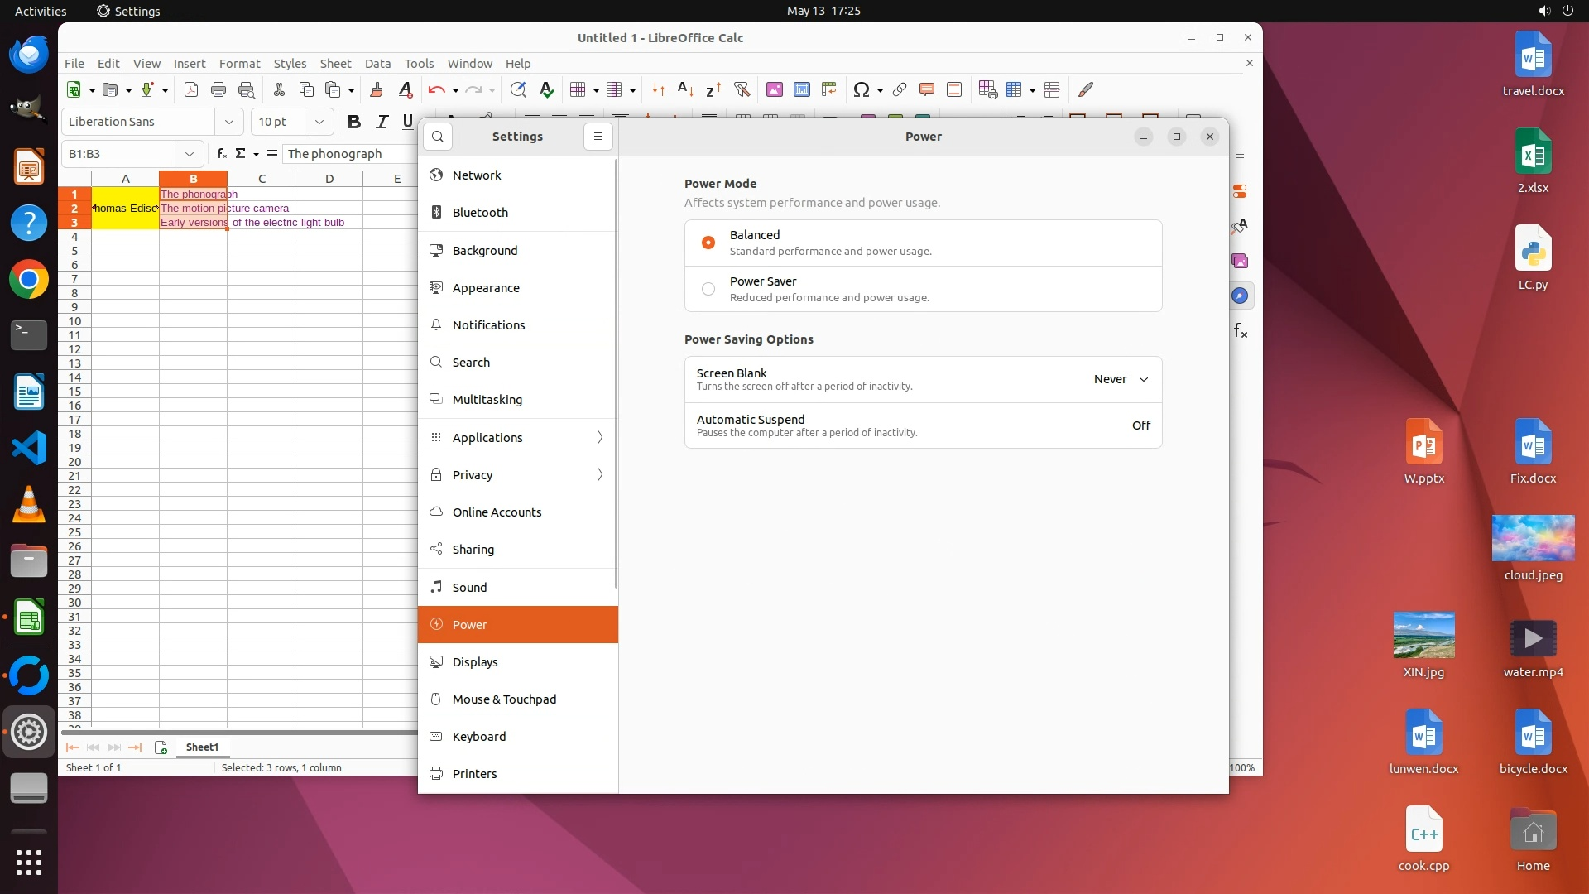Click the Print icon in Calc toolbar
1589x894 pixels.
click(x=218, y=89)
